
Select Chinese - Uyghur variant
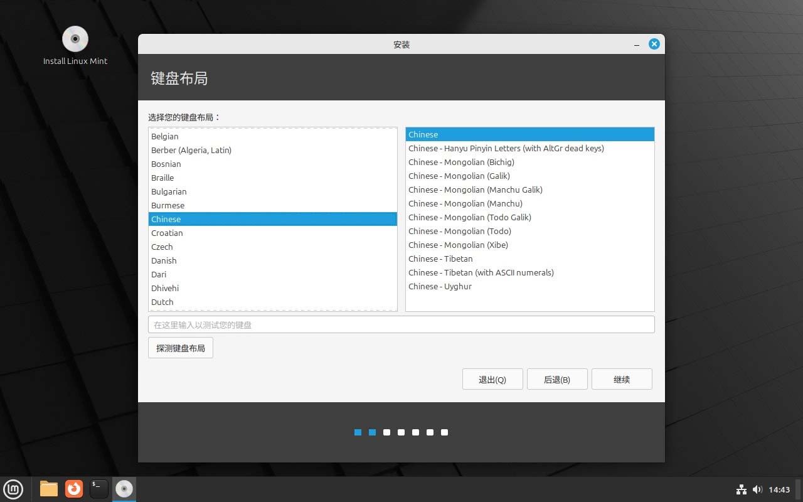click(440, 286)
